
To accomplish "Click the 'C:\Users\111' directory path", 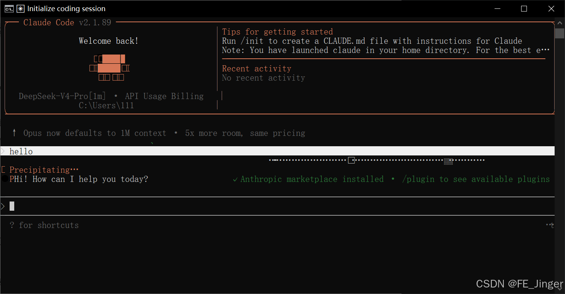I will point(106,106).
